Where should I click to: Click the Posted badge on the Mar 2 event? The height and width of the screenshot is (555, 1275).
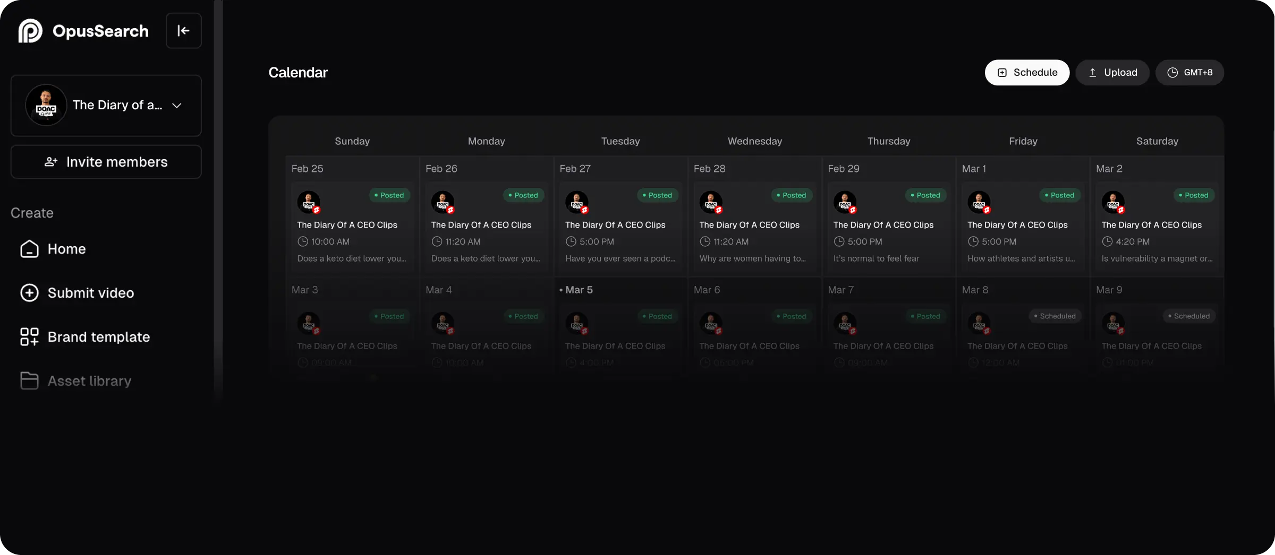[1193, 195]
